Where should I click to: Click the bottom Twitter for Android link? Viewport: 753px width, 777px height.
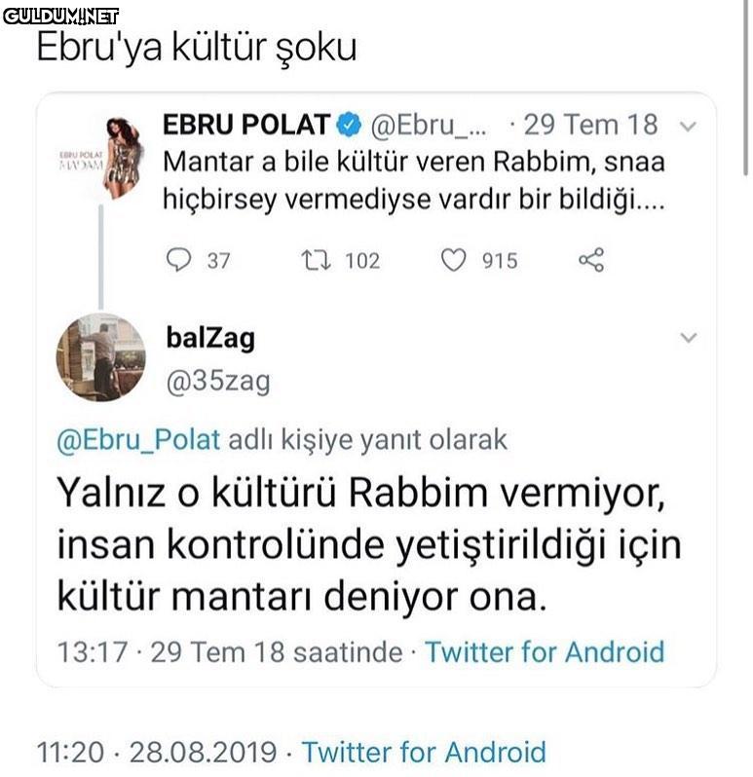[x=423, y=752]
